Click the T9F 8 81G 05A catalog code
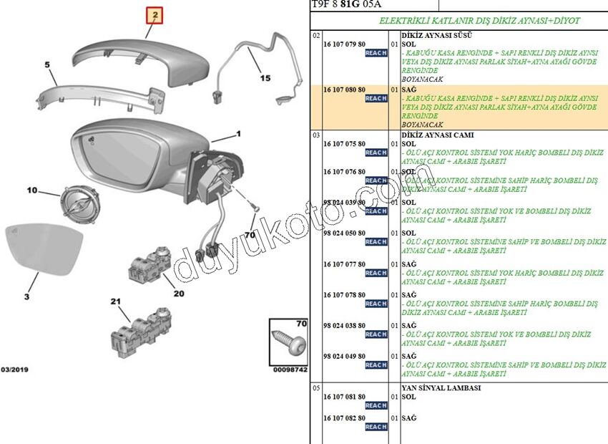This screenshot has height=444, width=608. pyautogui.click(x=346, y=5)
